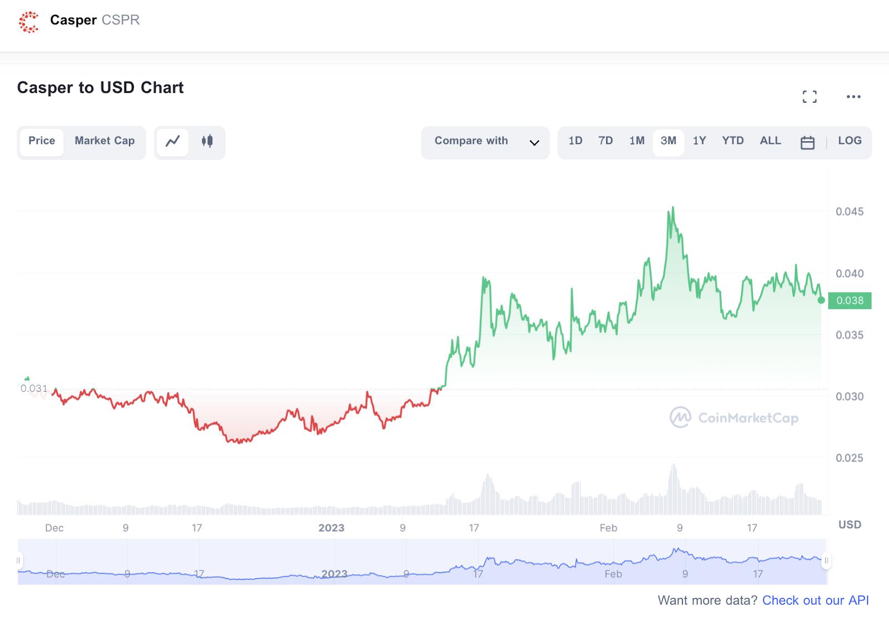The width and height of the screenshot is (889, 643).
Task: Select the Price chart toggle
Action: pos(42,141)
